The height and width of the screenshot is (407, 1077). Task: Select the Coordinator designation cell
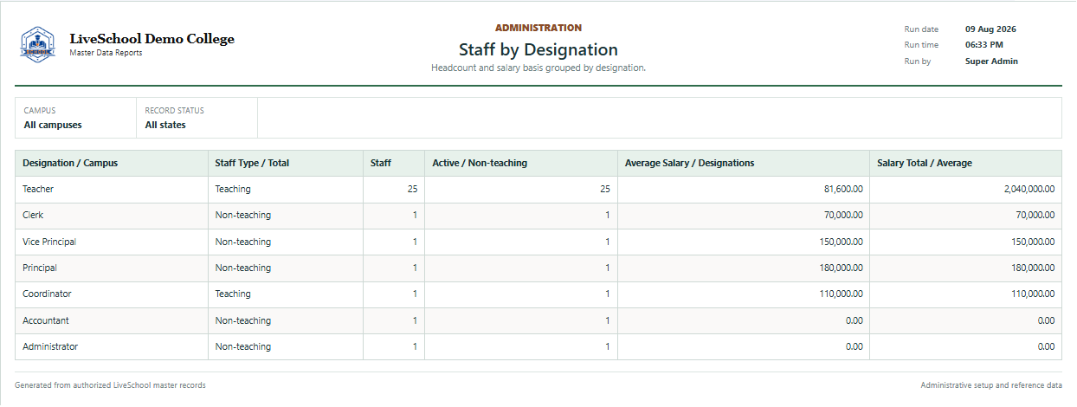[x=112, y=294]
